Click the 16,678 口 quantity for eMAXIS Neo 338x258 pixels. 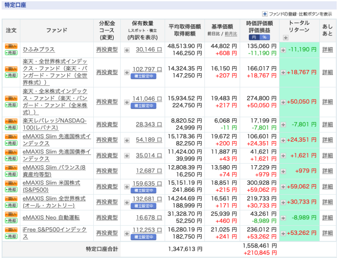(x=149, y=218)
